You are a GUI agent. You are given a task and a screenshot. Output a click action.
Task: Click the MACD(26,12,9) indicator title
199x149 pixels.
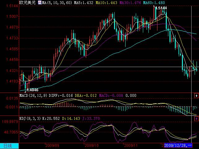tap(33, 96)
